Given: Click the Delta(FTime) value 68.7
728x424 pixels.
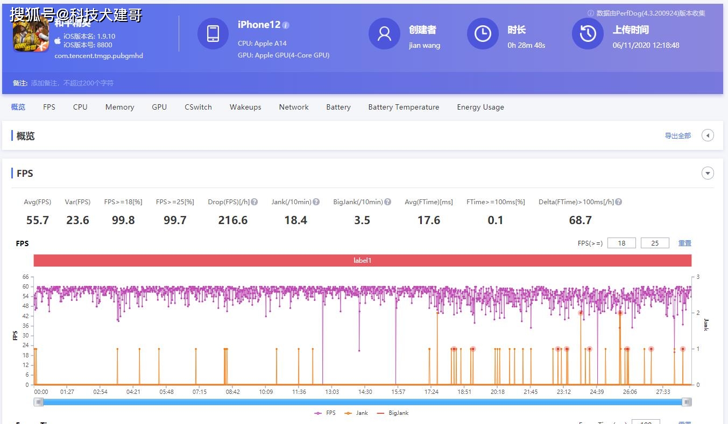Looking at the screenshot, I should point(580,220).
